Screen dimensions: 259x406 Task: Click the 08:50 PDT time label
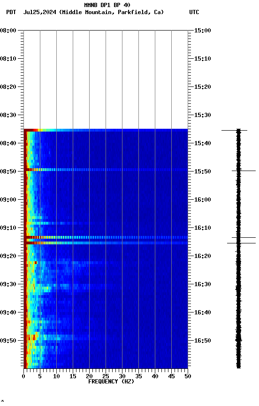click(x=8, y=172)
